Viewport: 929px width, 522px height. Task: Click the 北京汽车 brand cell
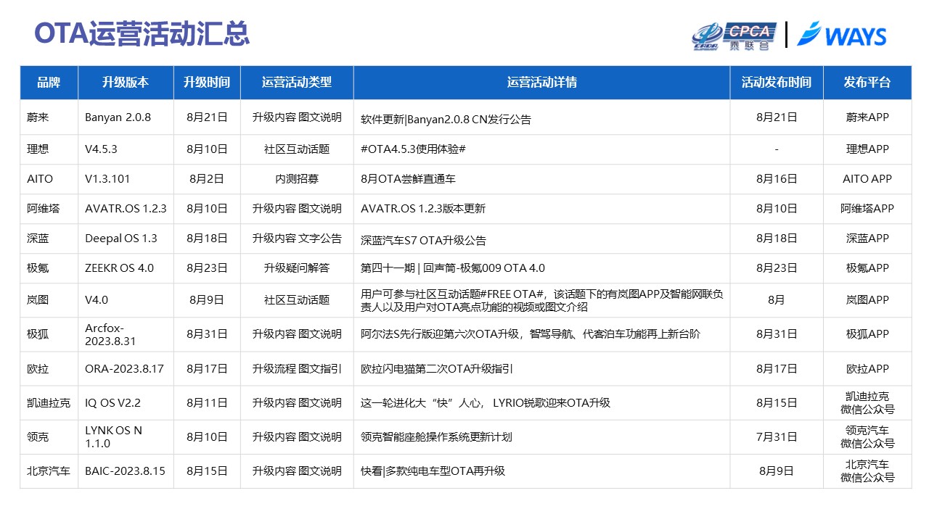[49, 471]
